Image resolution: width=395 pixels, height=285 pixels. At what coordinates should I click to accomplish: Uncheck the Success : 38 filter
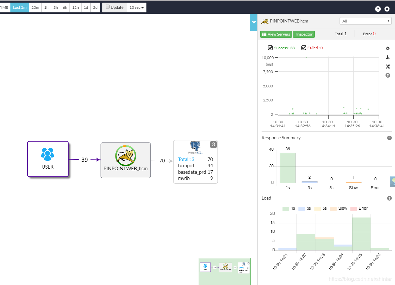[x=270, y=48]
